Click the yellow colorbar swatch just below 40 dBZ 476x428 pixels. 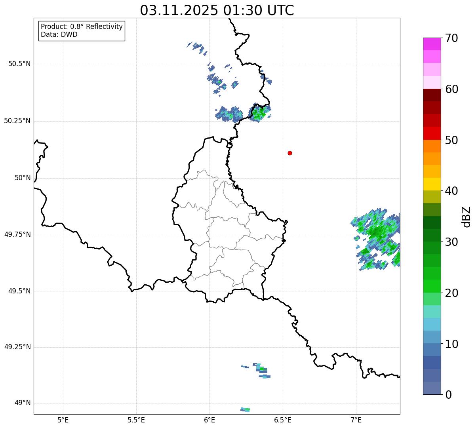[x=432, y=184]
